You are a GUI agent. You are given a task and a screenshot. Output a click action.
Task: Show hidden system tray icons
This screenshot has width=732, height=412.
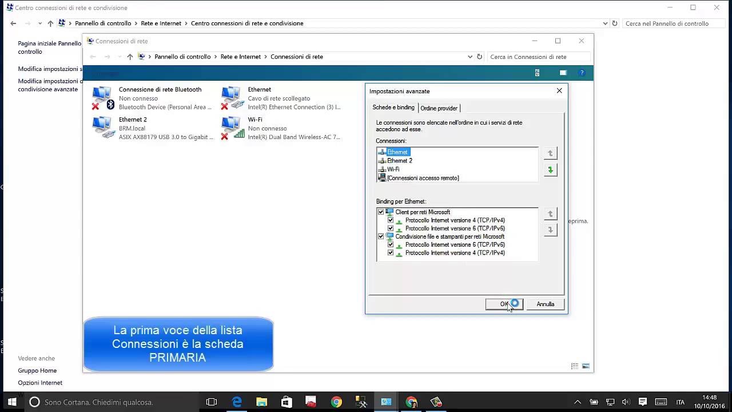[578, 402]
